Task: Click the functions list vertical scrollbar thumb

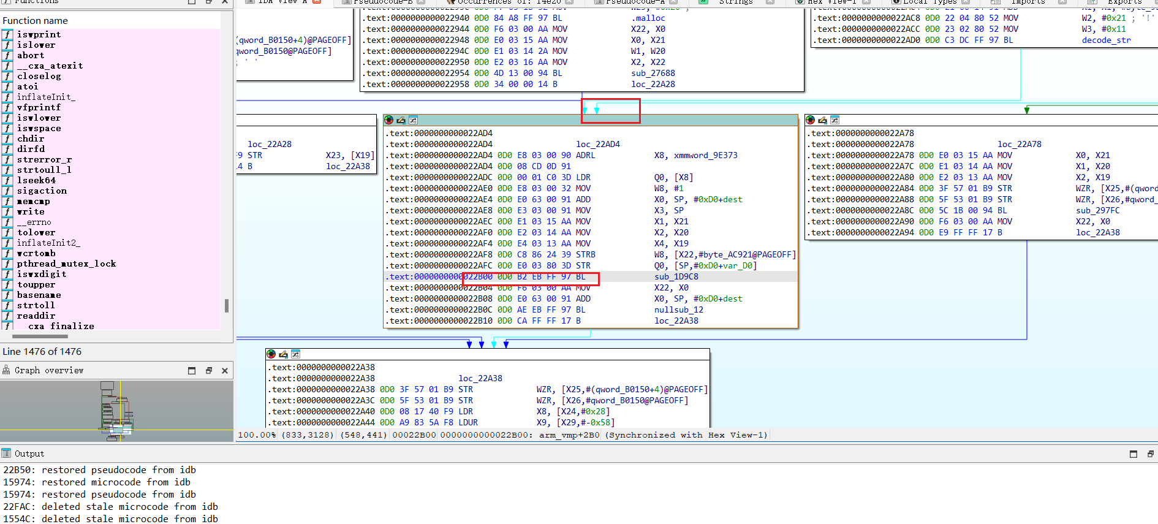Action: click(227, 305)
